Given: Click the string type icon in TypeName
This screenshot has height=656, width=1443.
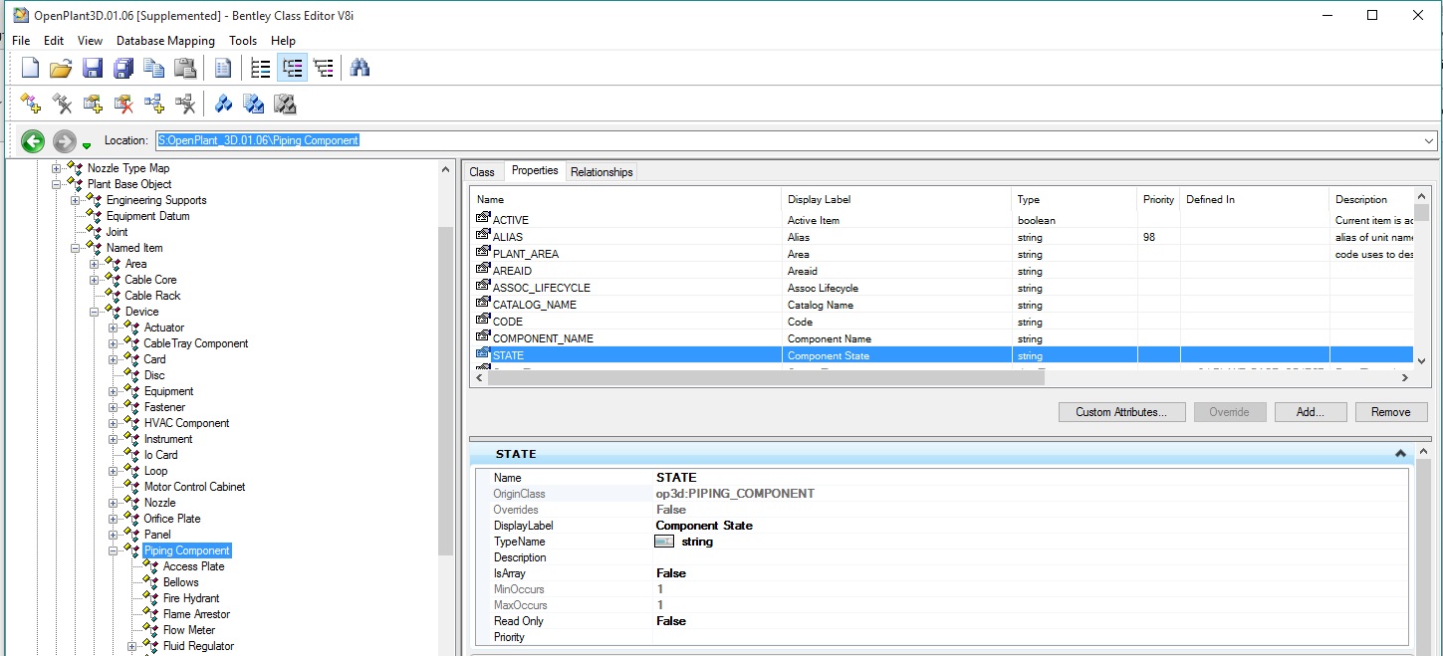Looking at the screenshot, I should tap(664, 542).
